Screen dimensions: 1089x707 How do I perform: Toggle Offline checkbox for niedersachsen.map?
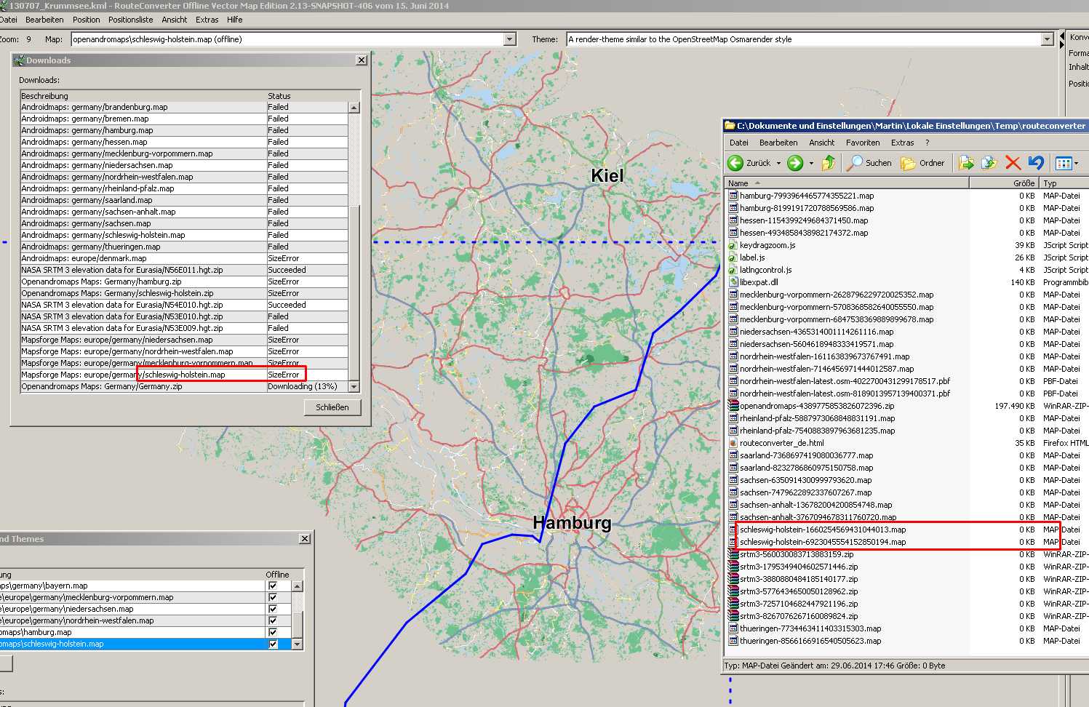273,609
